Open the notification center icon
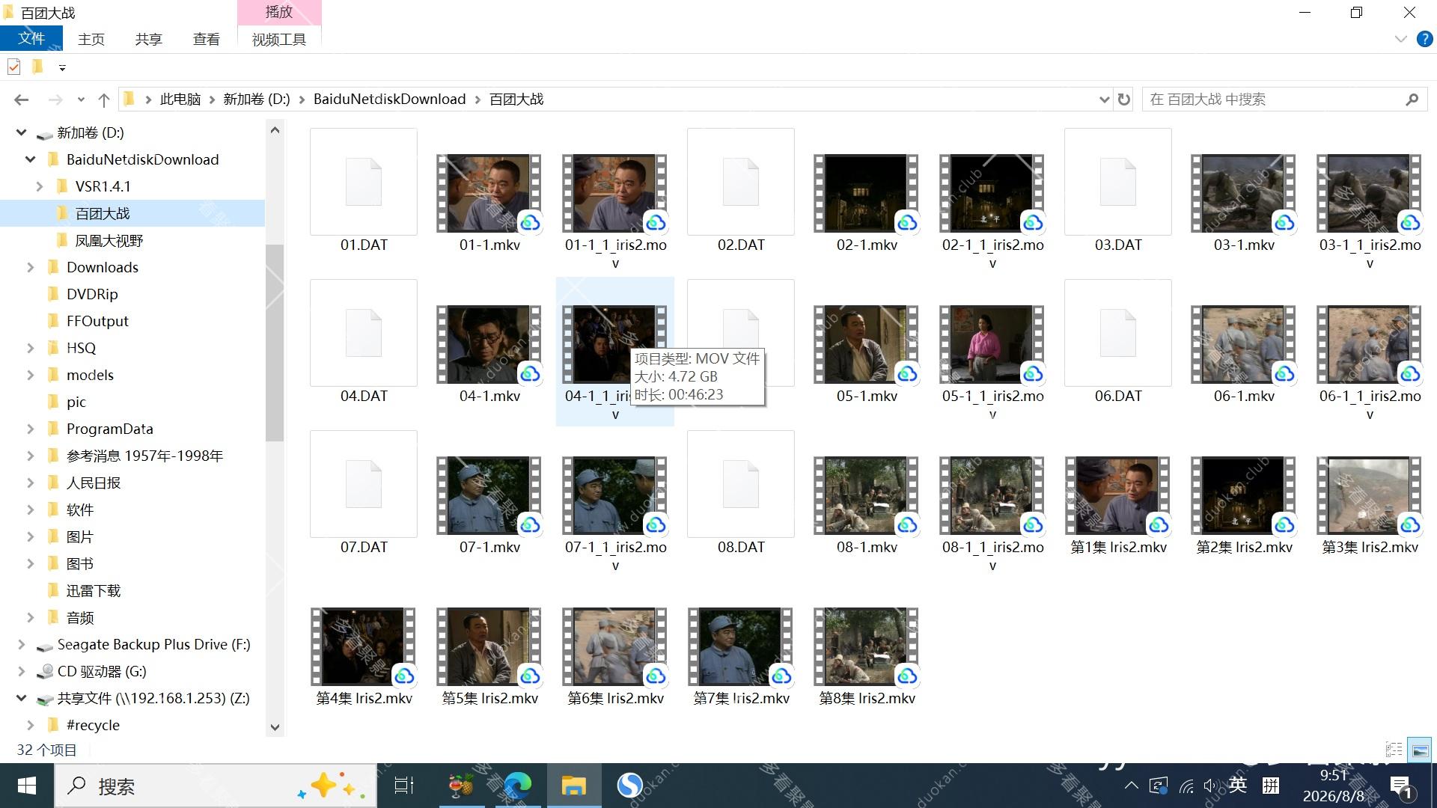The image size is (1437, 808). click(x=1401, y=787)
